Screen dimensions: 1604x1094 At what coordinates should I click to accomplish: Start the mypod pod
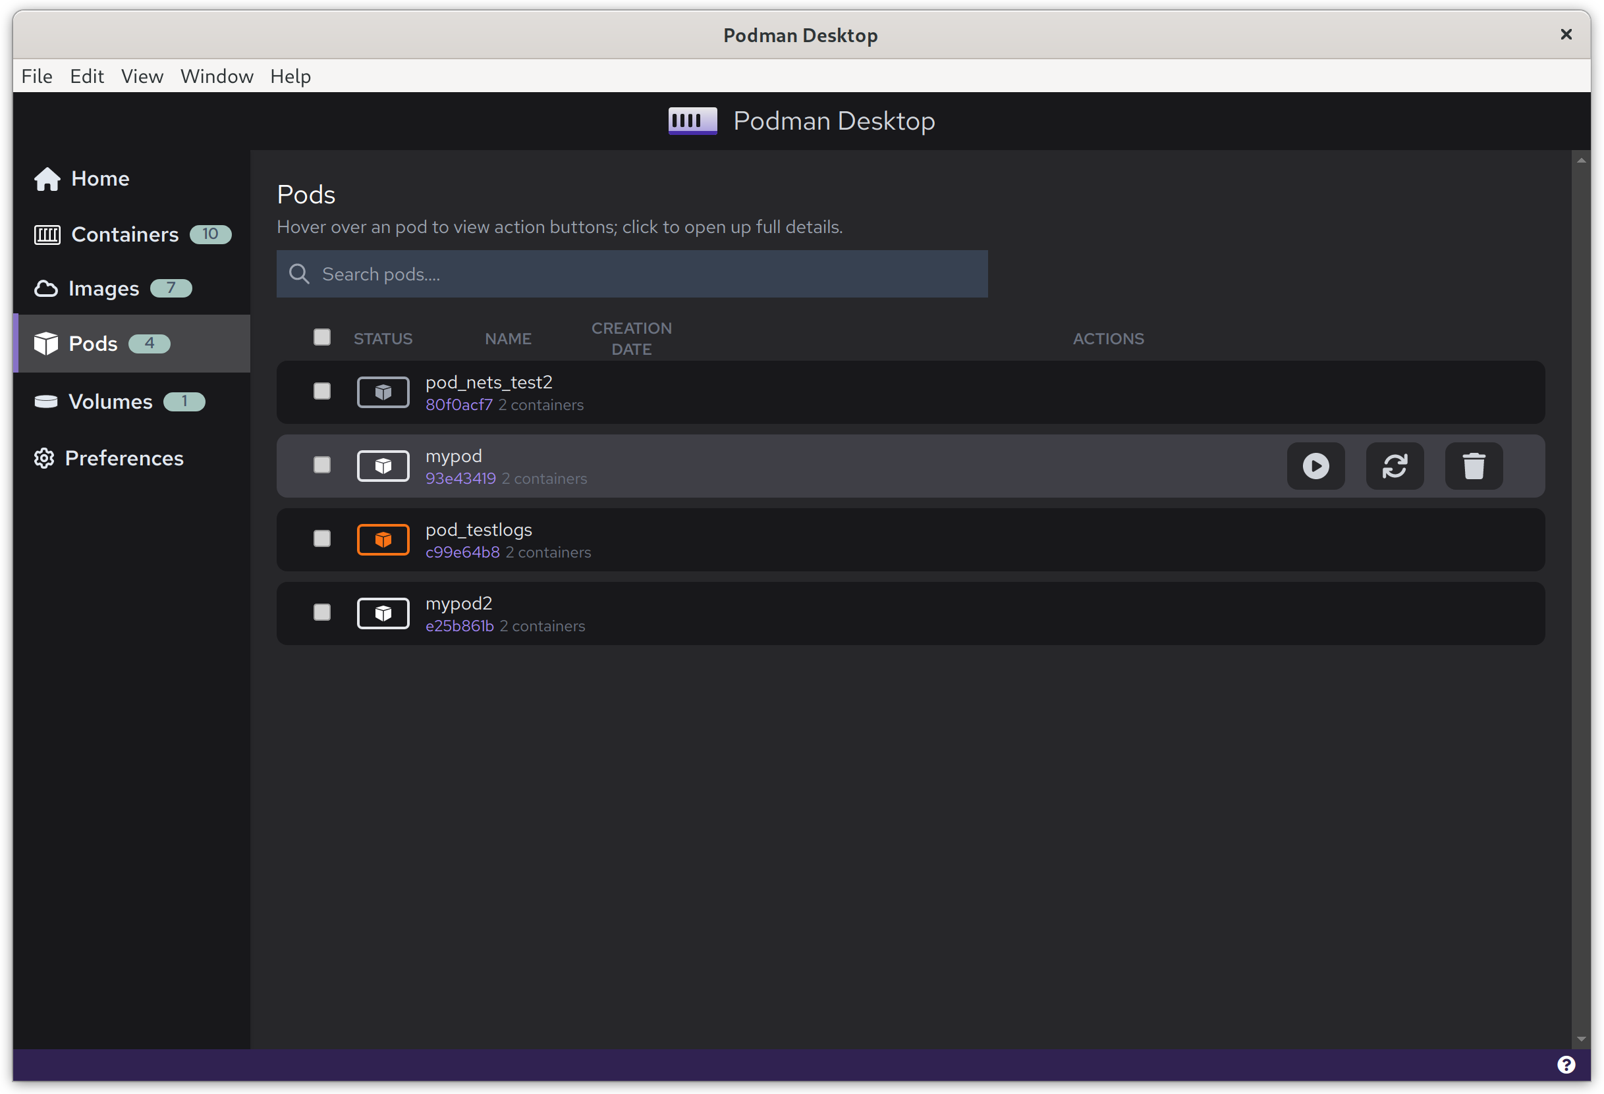coord(1315,466)
